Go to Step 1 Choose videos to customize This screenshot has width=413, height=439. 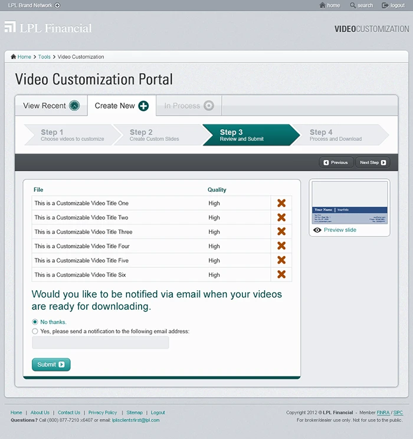pos(73,135)
